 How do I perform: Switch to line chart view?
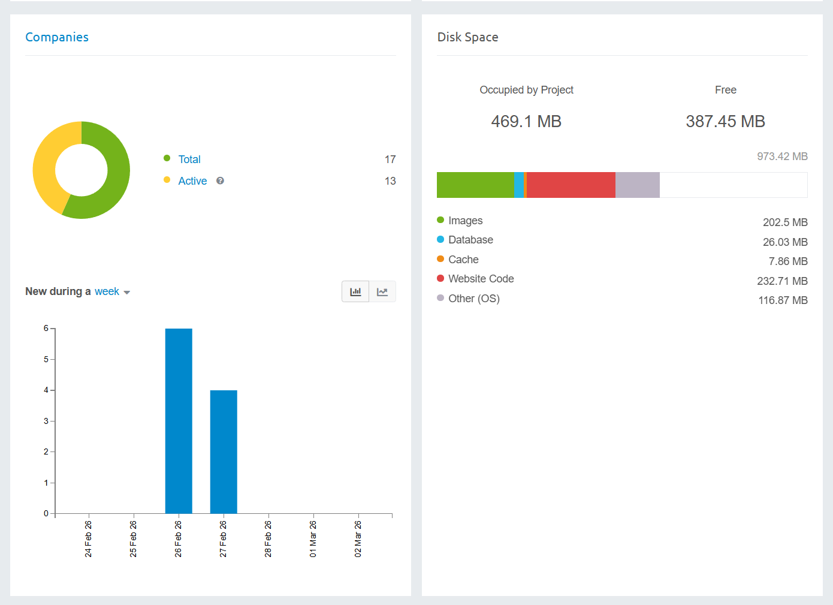[x=382, y=292]
